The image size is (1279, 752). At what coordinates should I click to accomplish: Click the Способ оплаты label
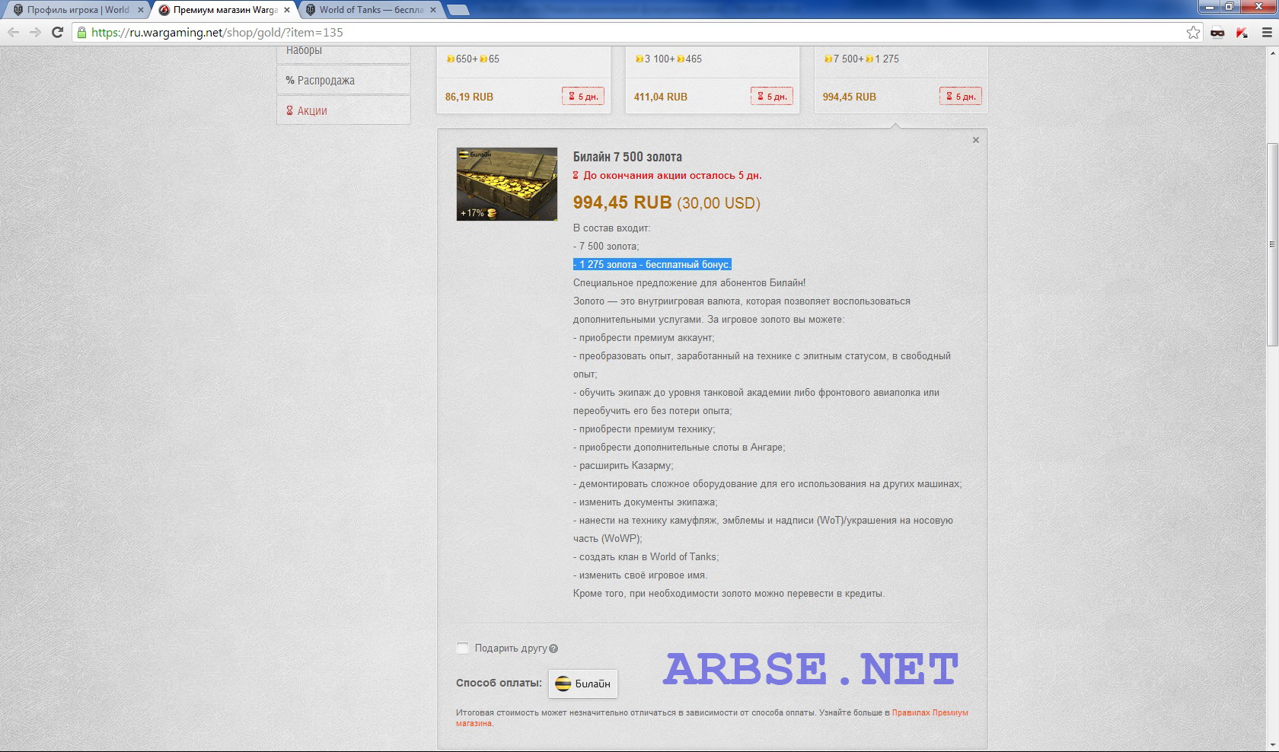coord(499,683)
